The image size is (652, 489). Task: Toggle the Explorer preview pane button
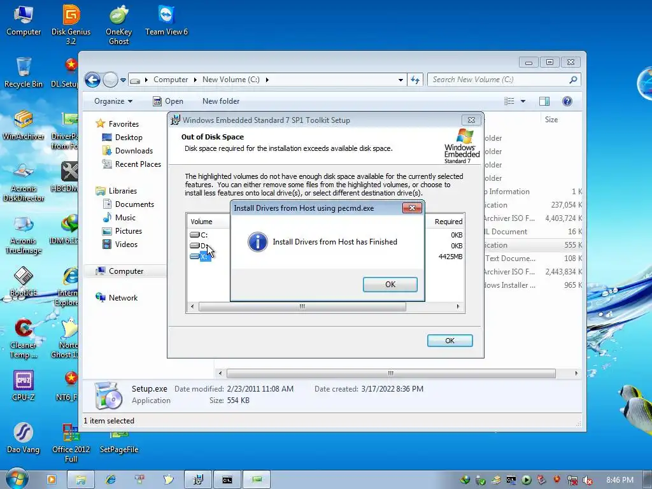coord(544,101)
